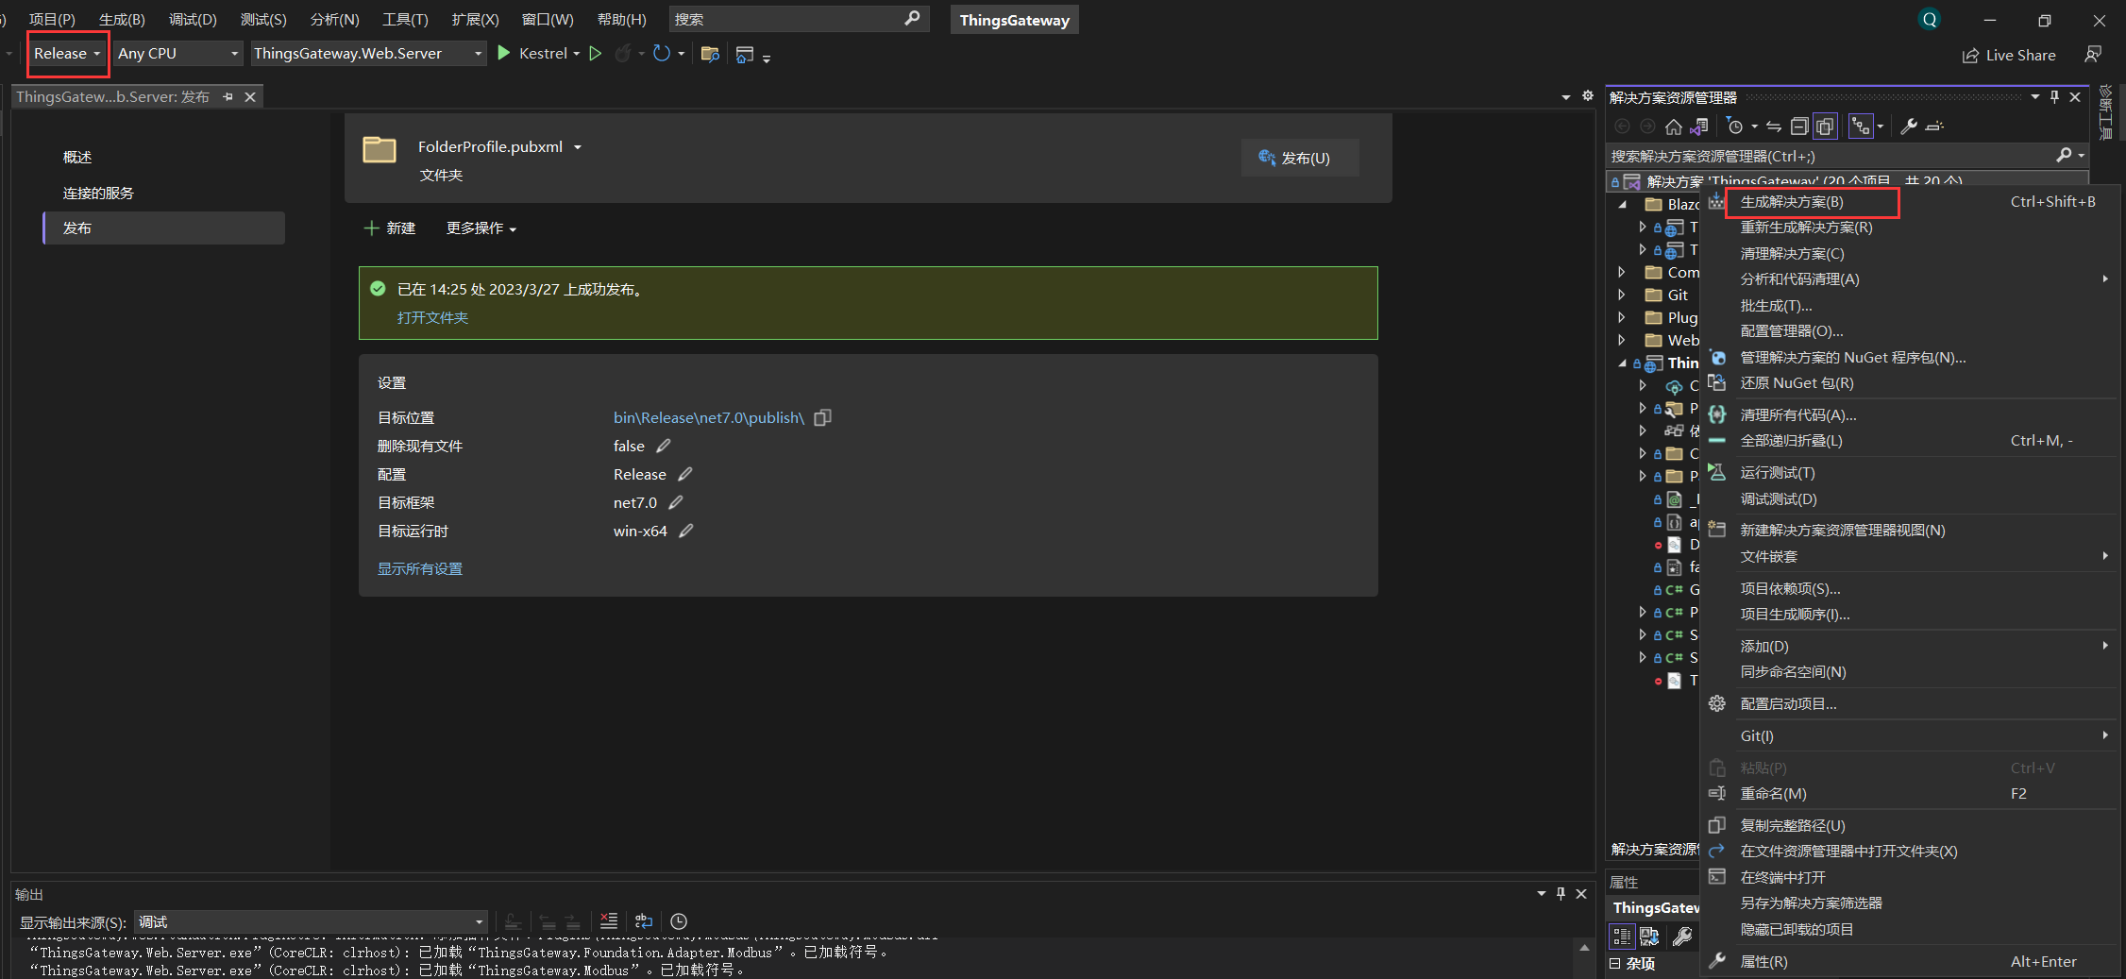The image size is (2126, 979).
Task: Select 生成解决方案(B) from the context menu
Action: tap(1791, 202)
